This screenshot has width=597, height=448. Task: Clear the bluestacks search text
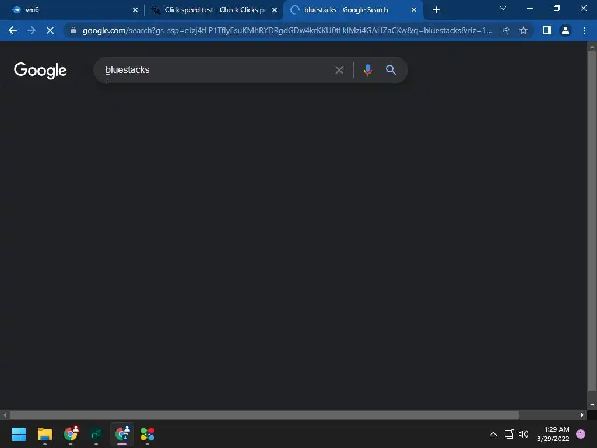click(339, 70)
